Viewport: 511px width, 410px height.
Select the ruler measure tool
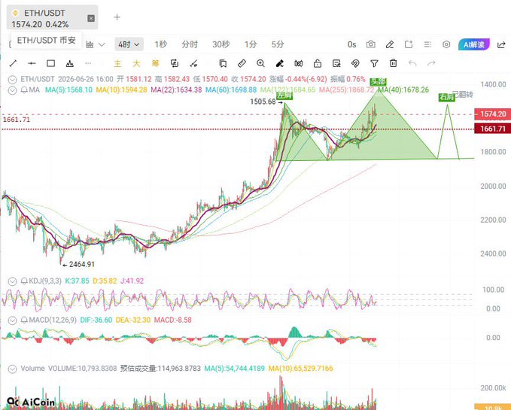tap(242, 63)
